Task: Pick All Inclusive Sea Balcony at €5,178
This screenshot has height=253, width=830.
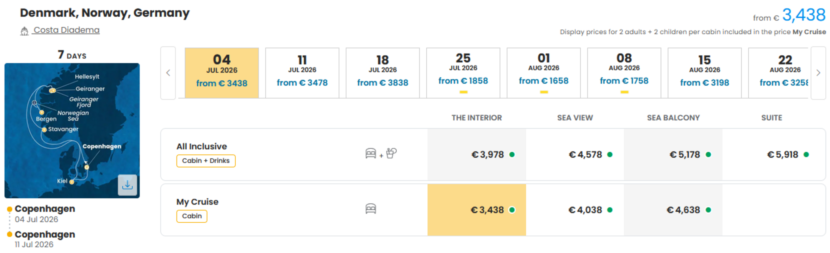Action: 673,154
